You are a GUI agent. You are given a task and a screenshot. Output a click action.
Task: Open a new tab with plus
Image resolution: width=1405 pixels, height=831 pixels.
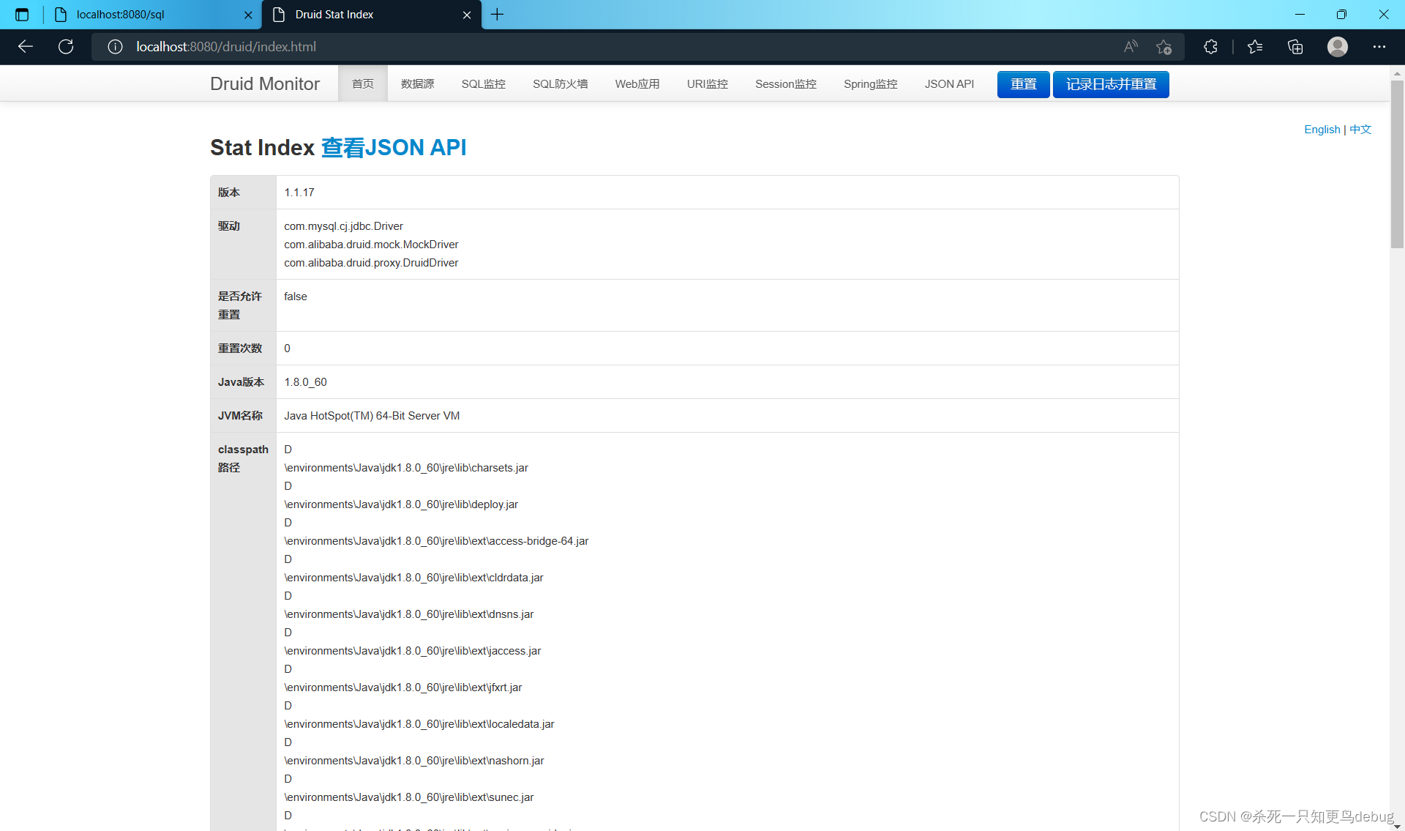497,15
